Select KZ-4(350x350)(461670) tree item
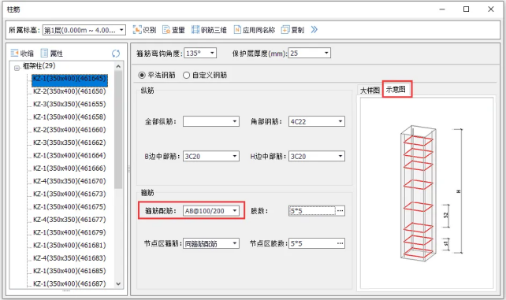The height and width of the screenshot is (300, 506). [69, 181]
